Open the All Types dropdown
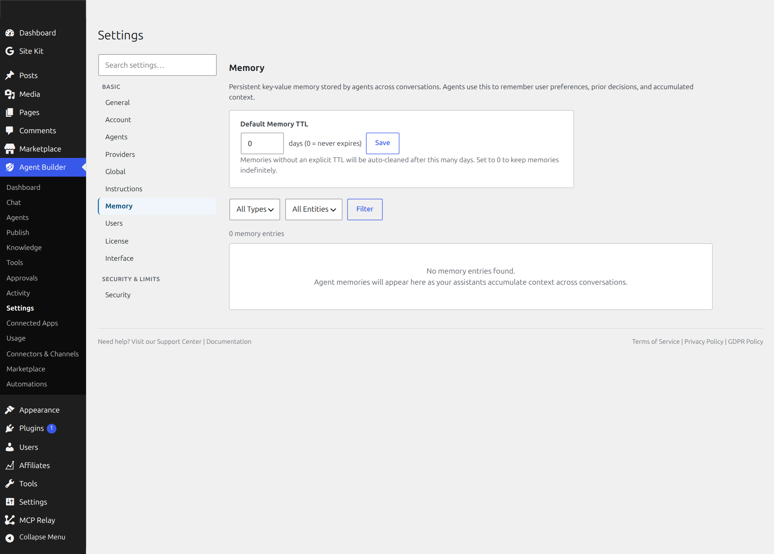The image size is (774, 554). pyautogui.click(x=255, y=209)
